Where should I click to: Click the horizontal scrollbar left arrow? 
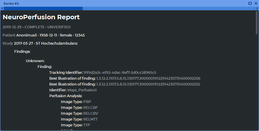click(x=2, y=9)
